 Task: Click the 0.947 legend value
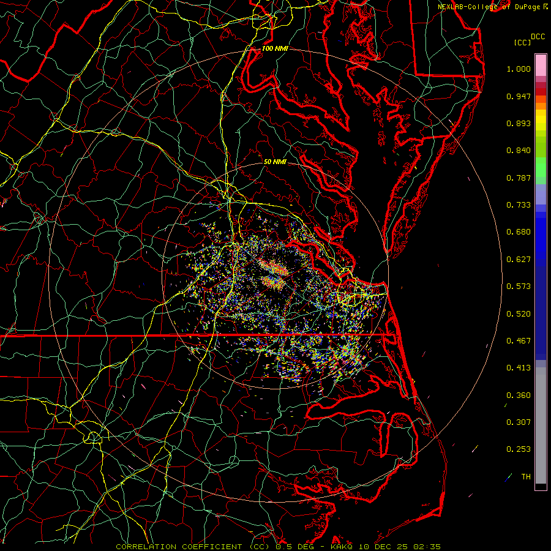tap(519, 96)
